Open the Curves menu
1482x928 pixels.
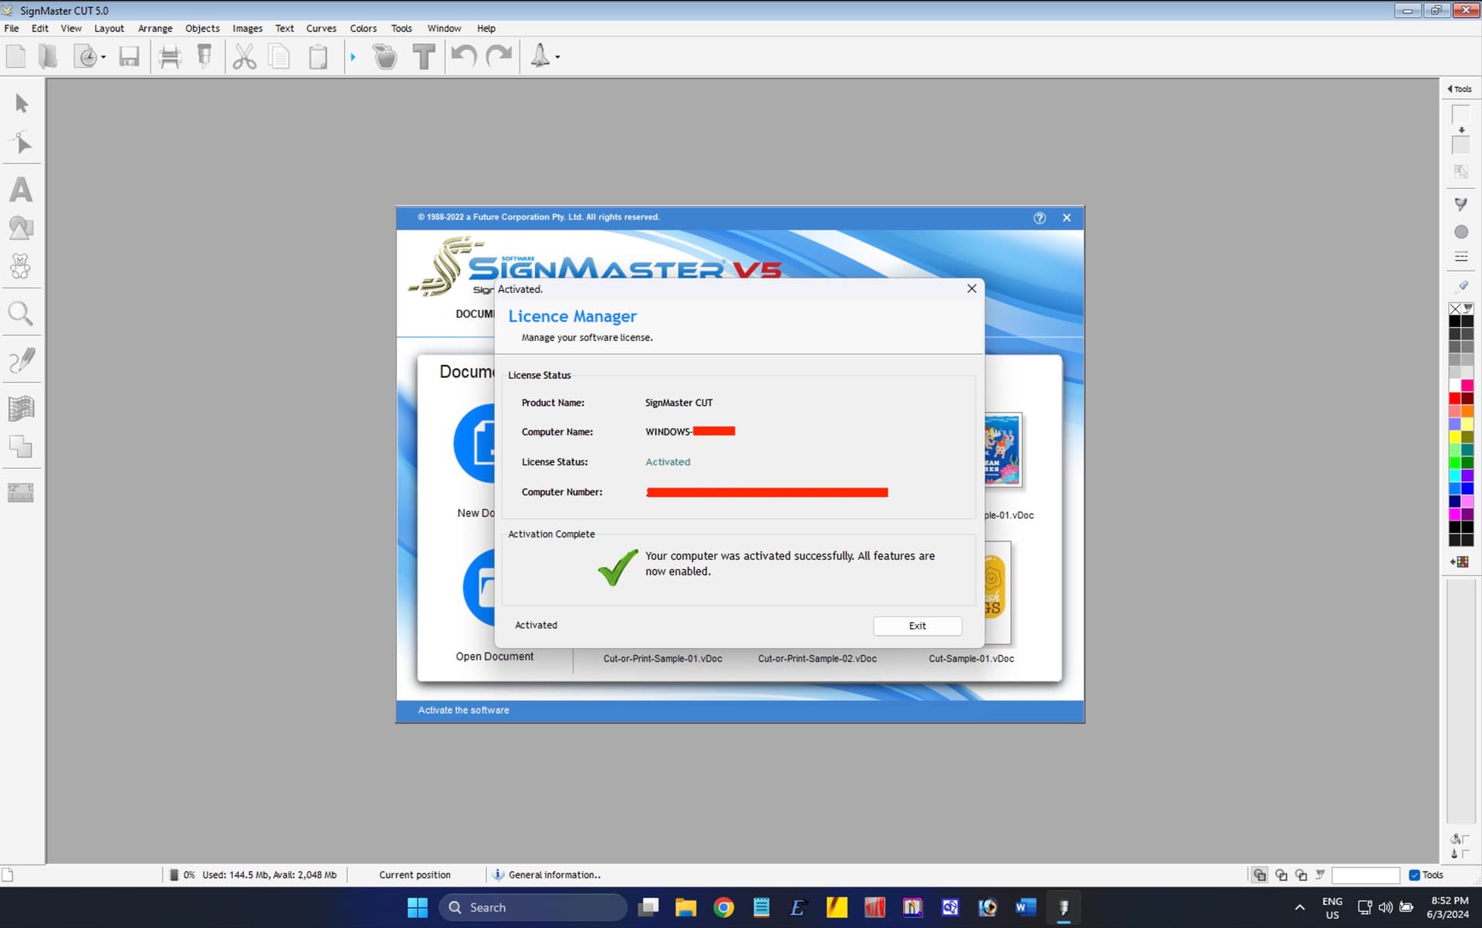coord(321,29)
